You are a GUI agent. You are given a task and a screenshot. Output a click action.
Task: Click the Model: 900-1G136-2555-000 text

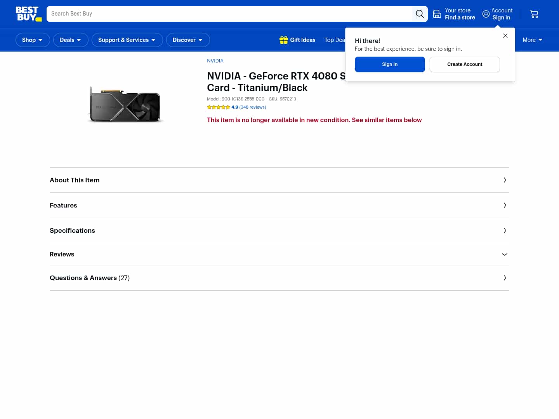coord(236,99)
